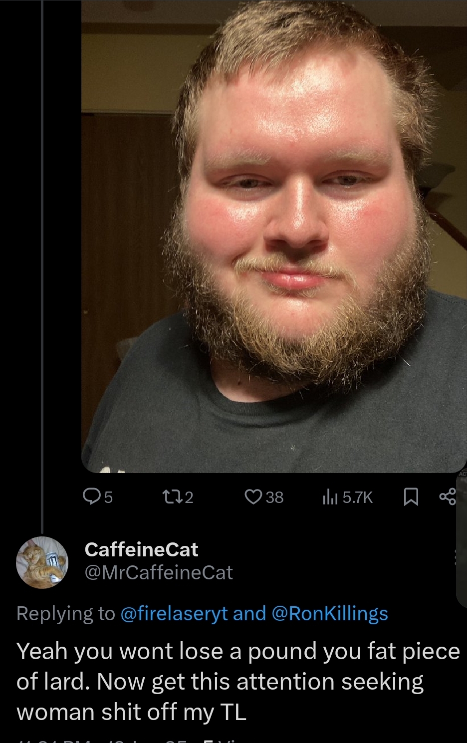This screenshot has width=467, height=743.
Task: Open CaffeineCat's cat profile picture
Action: [42, 562]
